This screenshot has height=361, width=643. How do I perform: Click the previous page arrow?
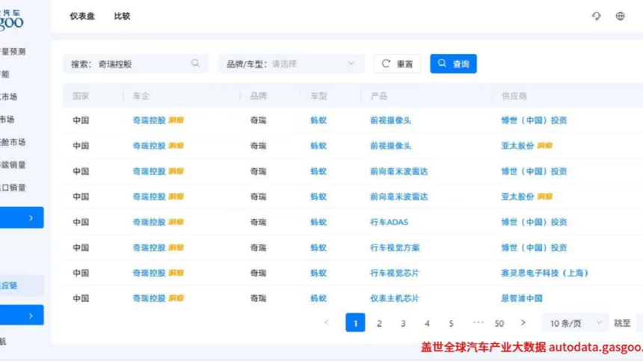click(327, 323)
